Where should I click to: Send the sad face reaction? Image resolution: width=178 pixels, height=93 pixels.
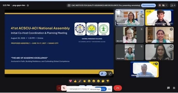98,81
